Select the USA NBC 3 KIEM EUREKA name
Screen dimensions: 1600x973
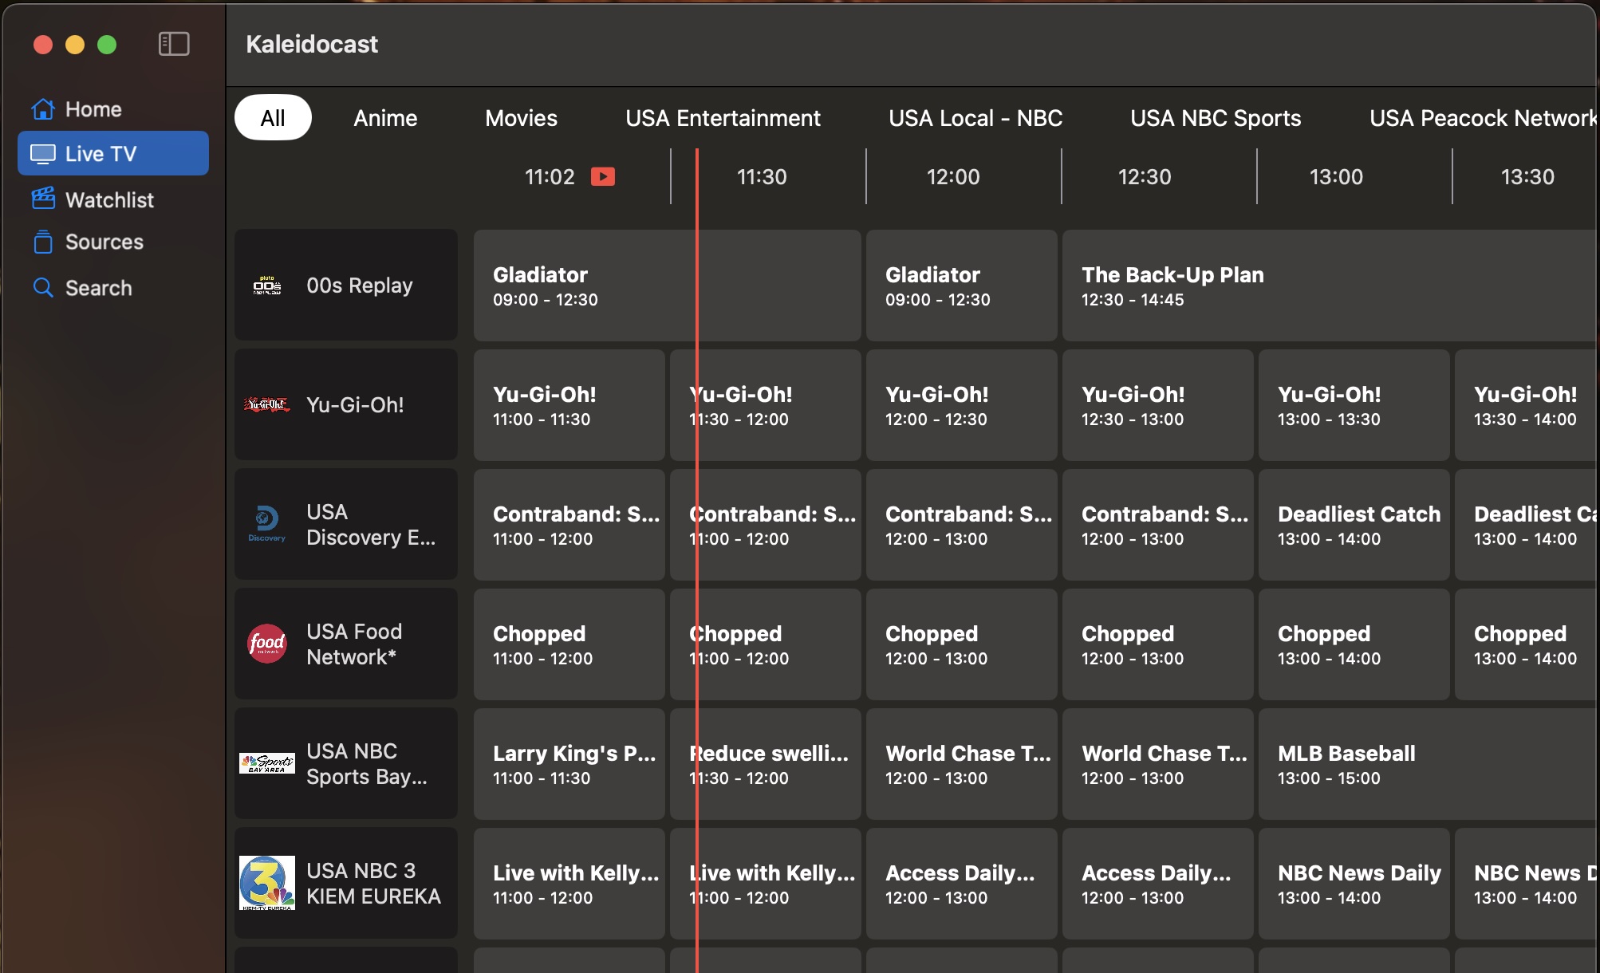click(x=373, y=884)
